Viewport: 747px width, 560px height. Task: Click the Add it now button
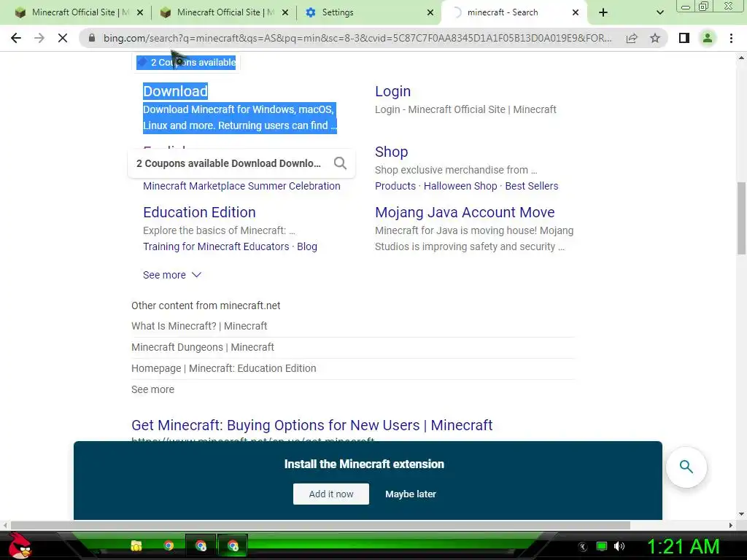[x=330, y=494]
